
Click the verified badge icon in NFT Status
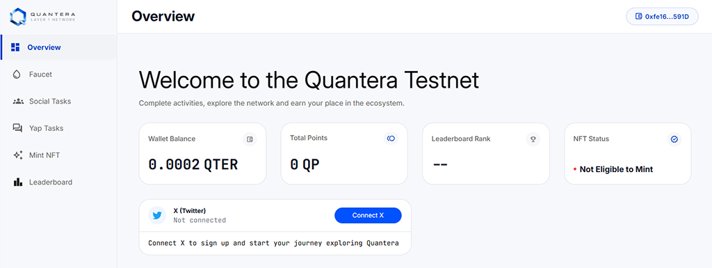[x=674, y=139]
